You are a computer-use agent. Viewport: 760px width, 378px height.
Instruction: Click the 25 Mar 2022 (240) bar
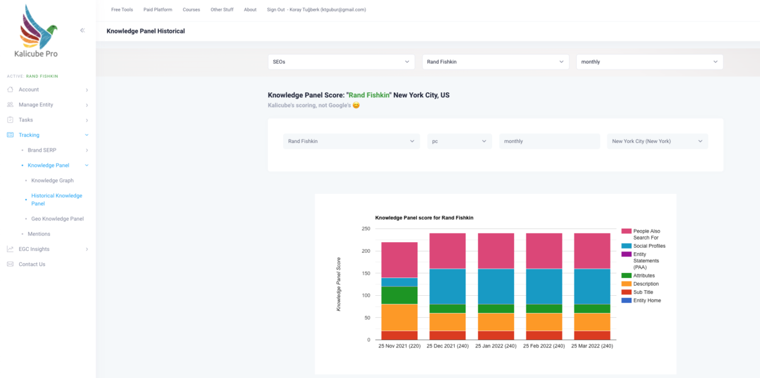592,286
